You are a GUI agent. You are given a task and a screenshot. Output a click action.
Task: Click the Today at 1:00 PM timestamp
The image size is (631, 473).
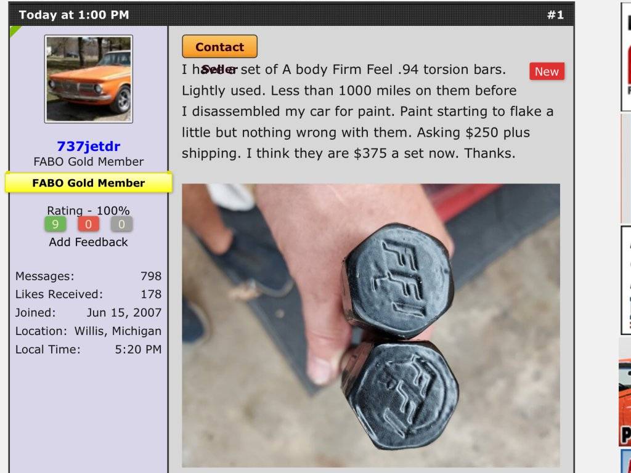tap(74, 15)
